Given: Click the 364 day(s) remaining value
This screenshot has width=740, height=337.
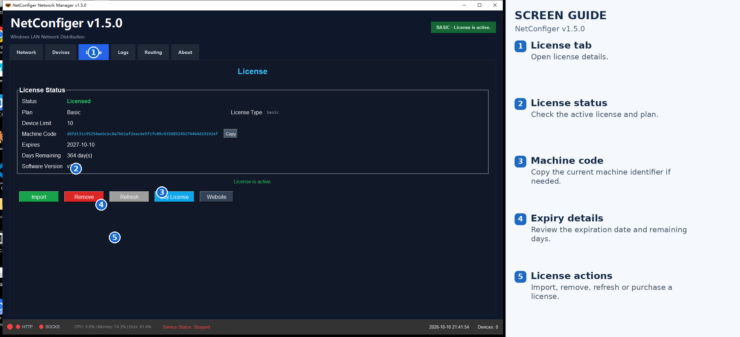Looking at the screenshot, I should (x=80, y=155).
